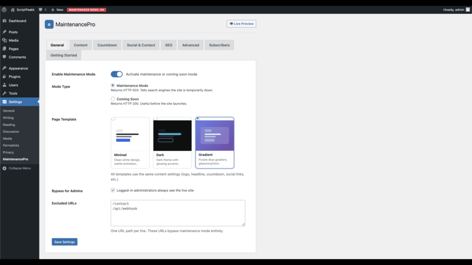Click the Dark template preview thumbnail
Image resolution: width=472 pixels, height=265 pixels.
tap(172, 136)
